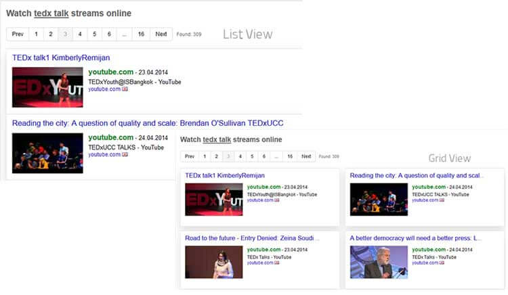Click 'TEDxUCC TALKS - YouTube' text in List View
508x295 pixels.
126,147
